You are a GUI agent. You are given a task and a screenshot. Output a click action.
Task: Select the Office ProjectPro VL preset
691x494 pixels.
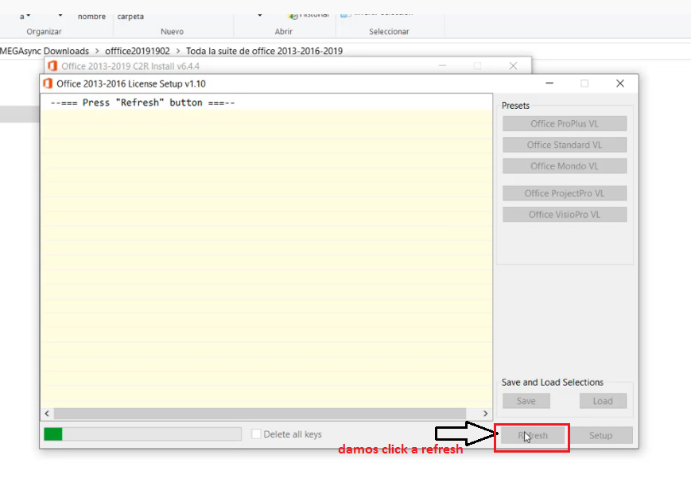point(565,193)
